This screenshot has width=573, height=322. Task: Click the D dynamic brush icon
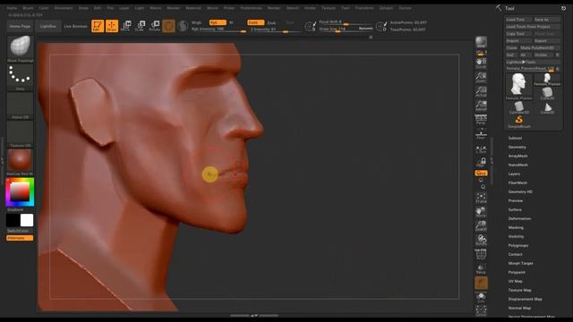click(x=381, y=26)
